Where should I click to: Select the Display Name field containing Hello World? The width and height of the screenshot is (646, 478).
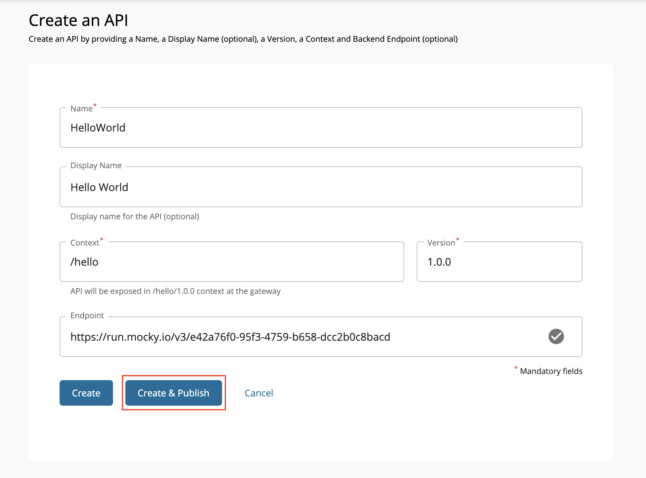[271, 187]
